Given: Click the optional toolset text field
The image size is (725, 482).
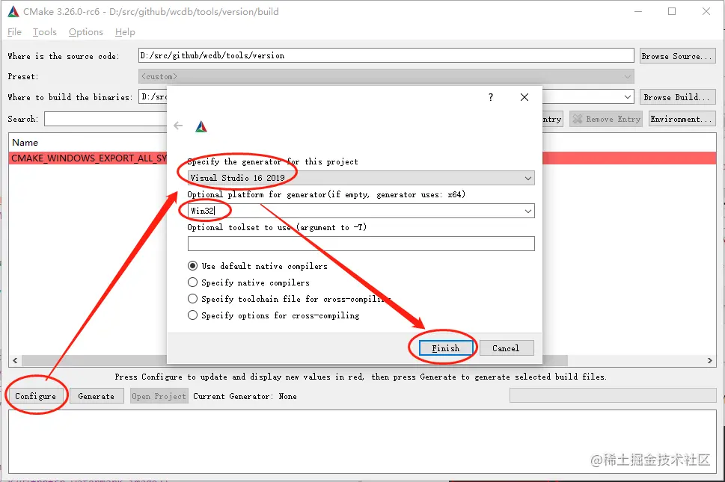Looking at the screenshot, I should pyautogui.click(x=361, y=244).
